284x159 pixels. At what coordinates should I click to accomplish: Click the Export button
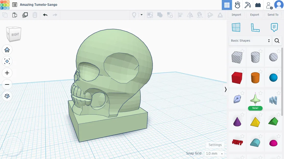pos(254,15)
